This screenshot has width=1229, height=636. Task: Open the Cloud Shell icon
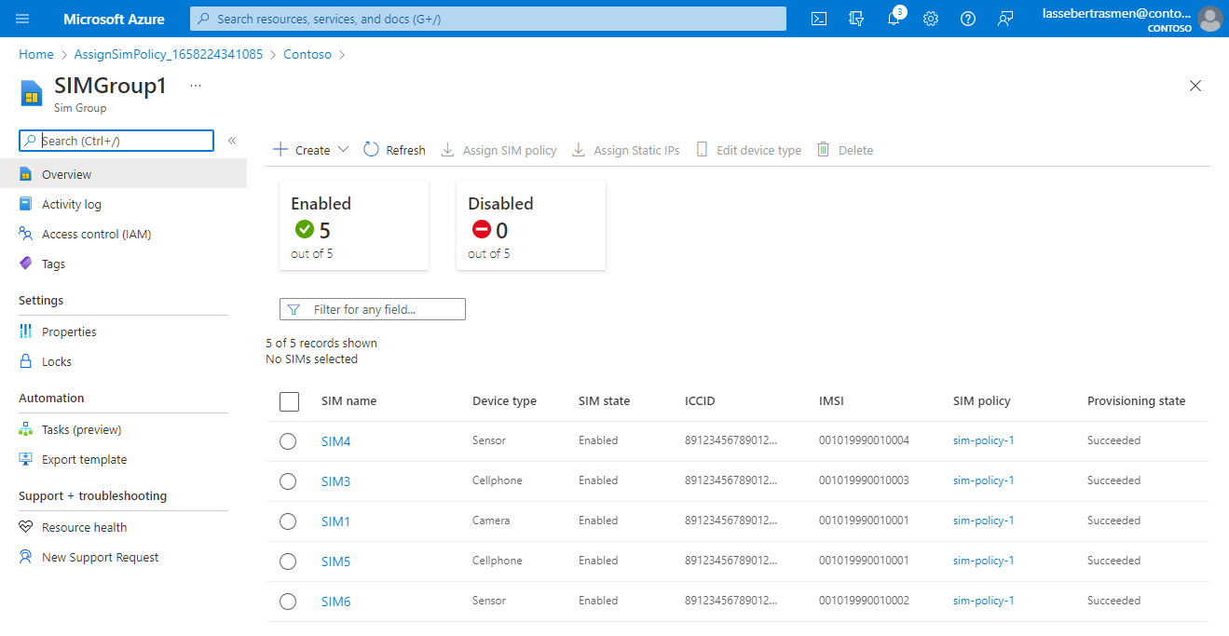pyautogui.click(x=819, y=19)
